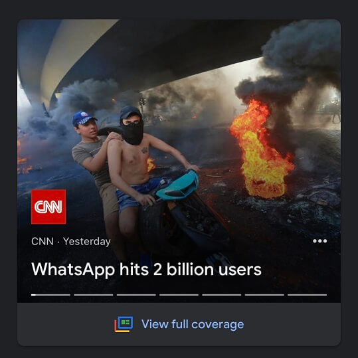Image resolution: width=358 pixels, height=358 pixels.
Task: Open the WhatsApp hits 2 billion users headline
Action: pos(146,270)
